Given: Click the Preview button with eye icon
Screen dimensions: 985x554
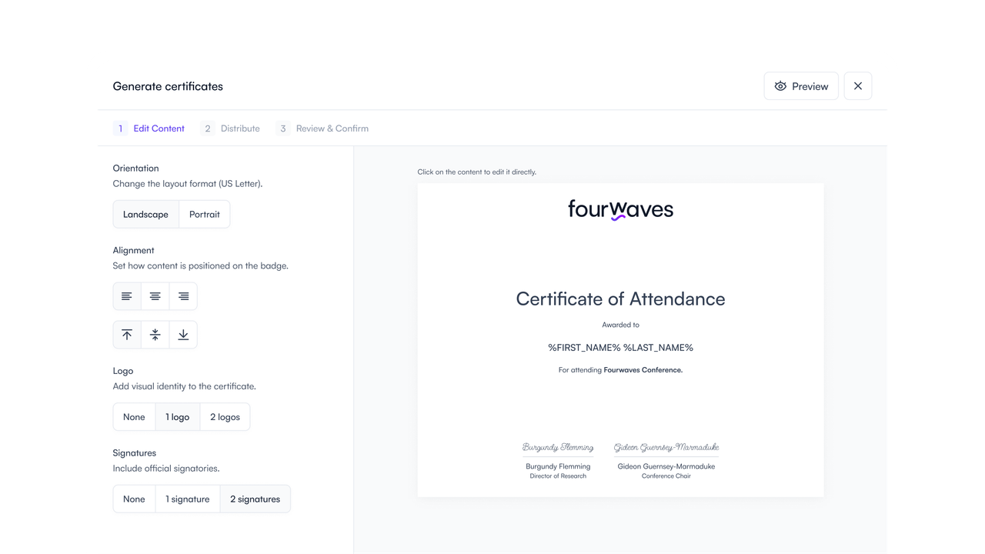Looking at the screenshot, I should pos(801,86).
